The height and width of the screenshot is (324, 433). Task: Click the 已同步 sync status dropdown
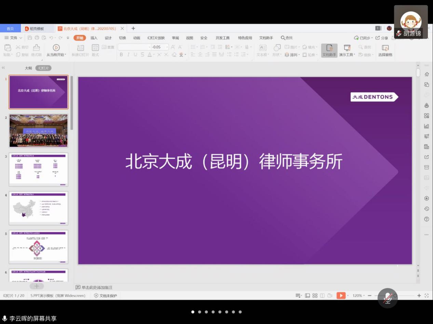coord(363,38)
